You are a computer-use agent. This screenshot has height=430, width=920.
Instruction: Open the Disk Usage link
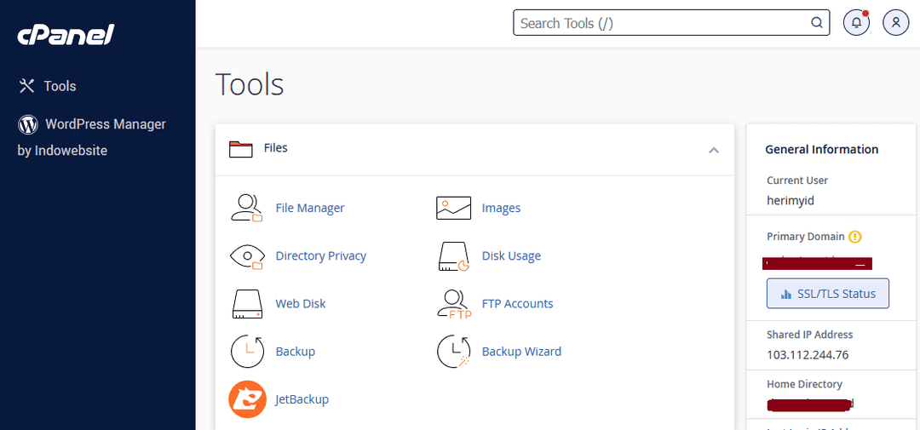[511, 255]
